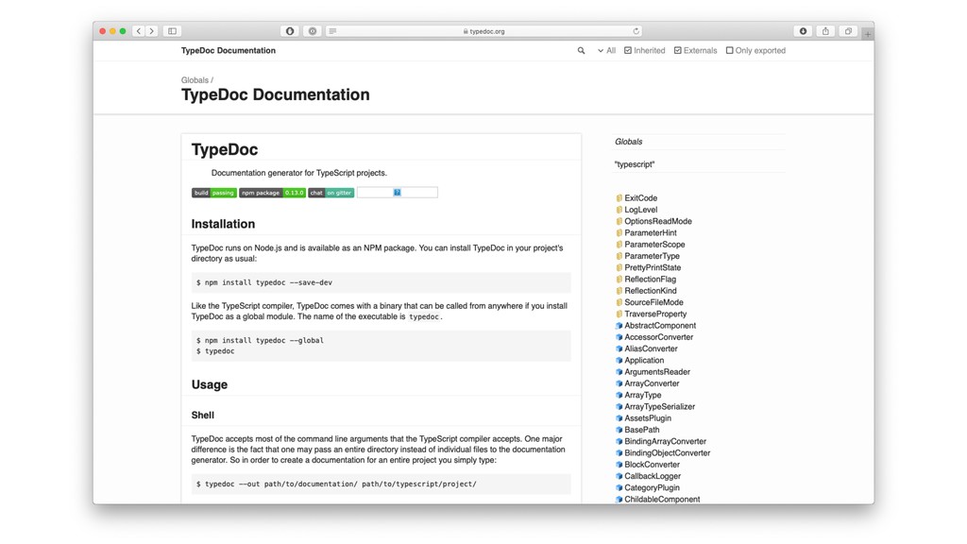Open the BindingArrayConverter class entry
967x544 pixels.
click(x=666, y=442)
